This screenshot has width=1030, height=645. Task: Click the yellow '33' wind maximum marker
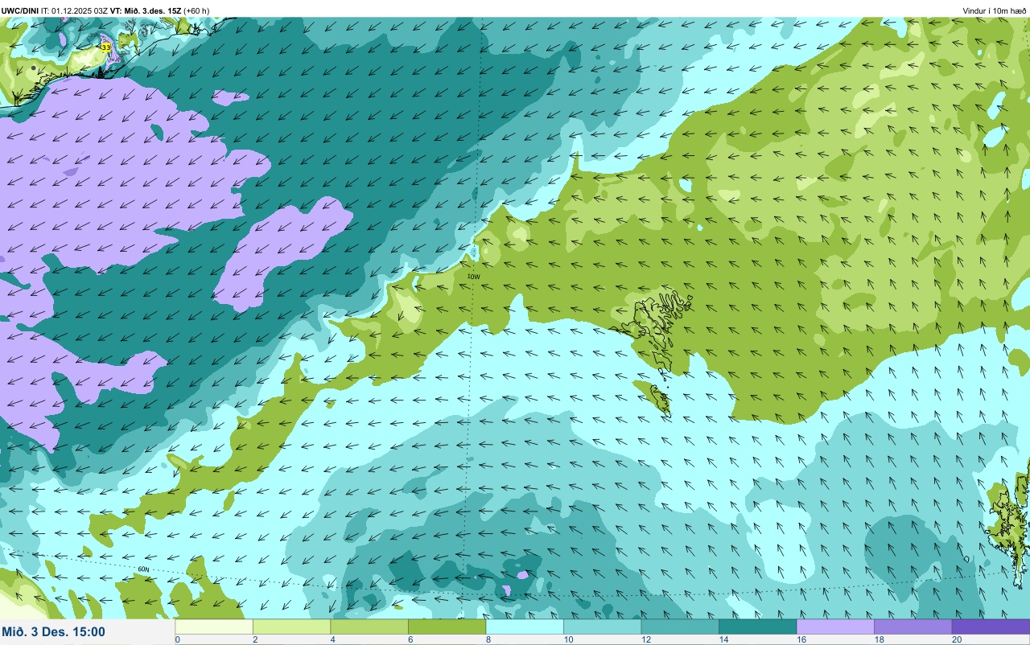coord(106,47)
